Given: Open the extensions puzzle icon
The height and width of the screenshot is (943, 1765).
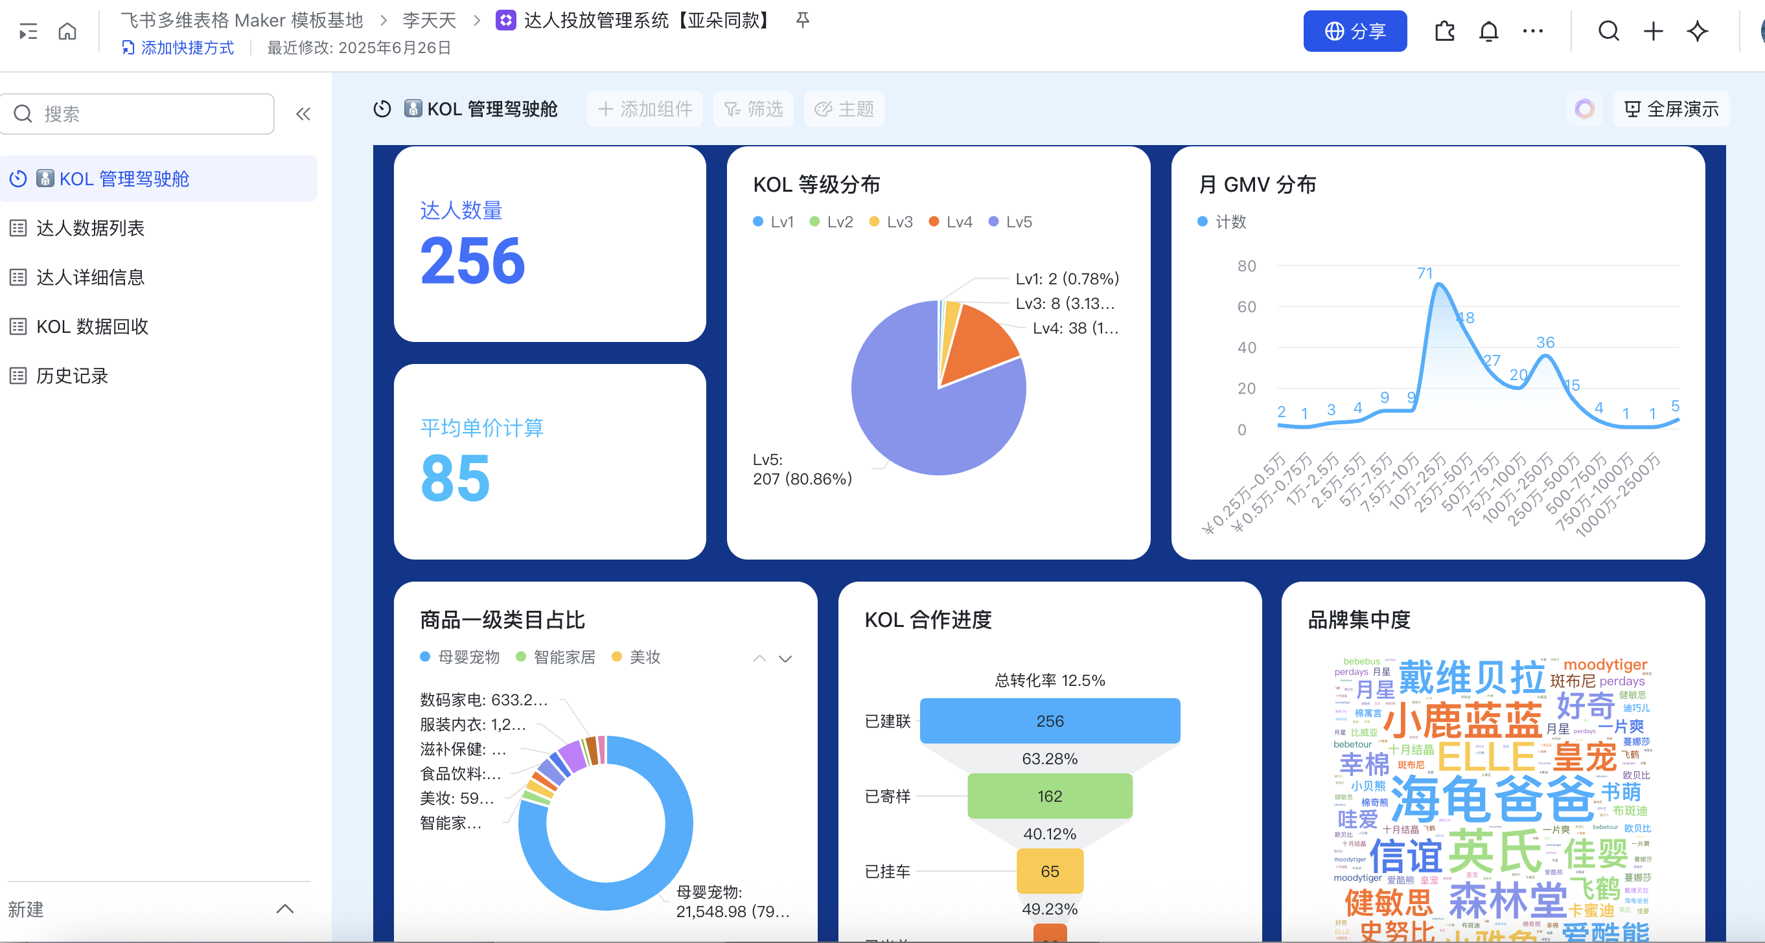Looking at the screenshot, I should point(1444,32).
